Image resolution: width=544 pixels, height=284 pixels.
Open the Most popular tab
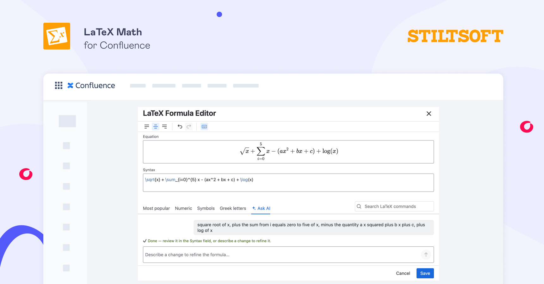point(156,208)
